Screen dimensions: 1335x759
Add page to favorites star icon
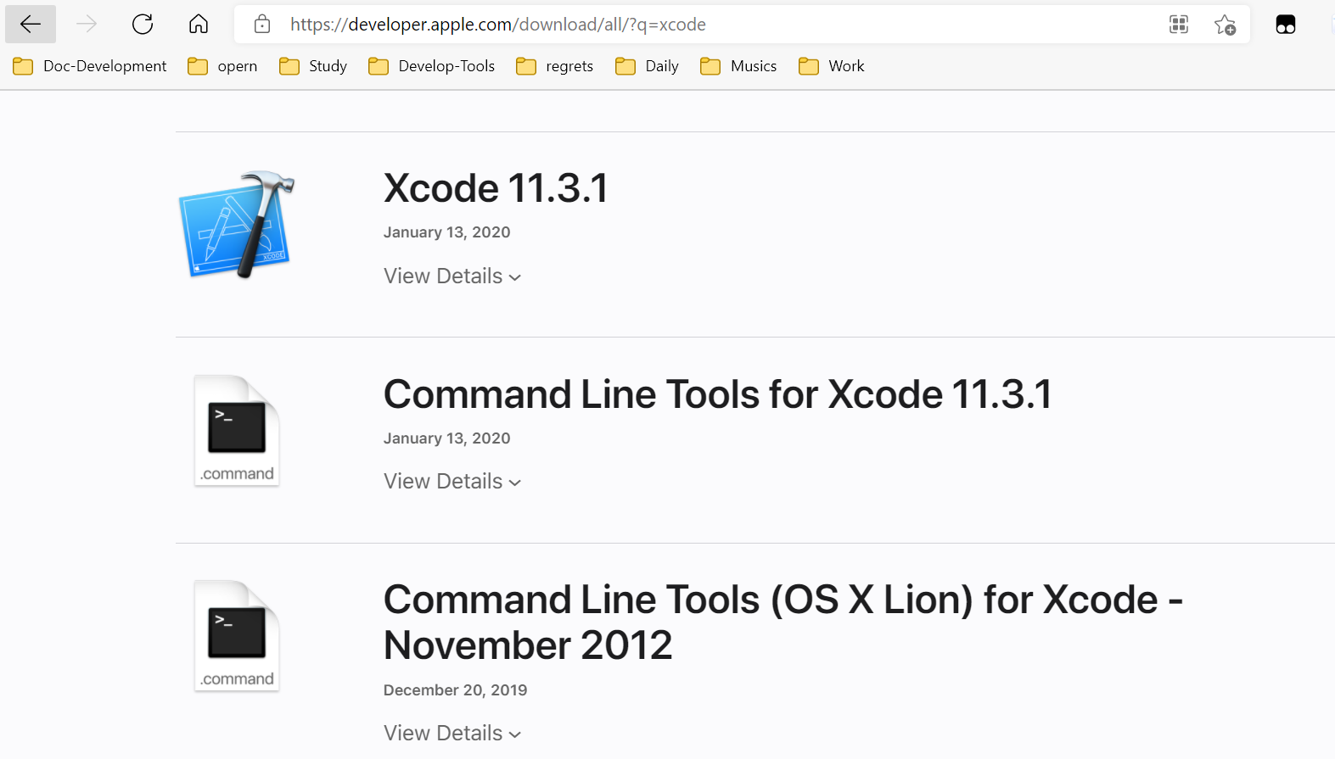(1225, 25)
